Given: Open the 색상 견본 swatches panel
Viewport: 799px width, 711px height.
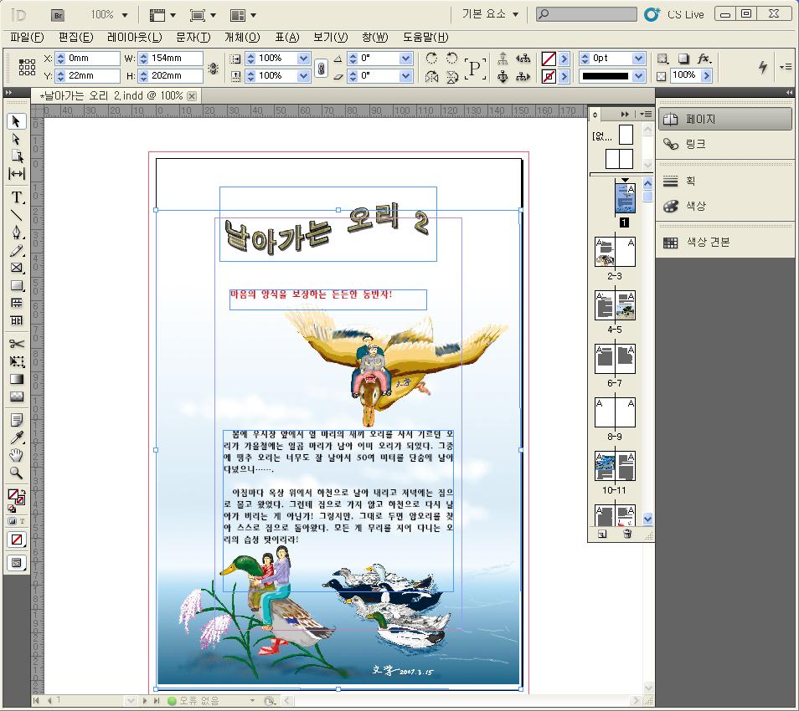Looking at the screenshot, I should pyautogui.click(x=708, y=242).
